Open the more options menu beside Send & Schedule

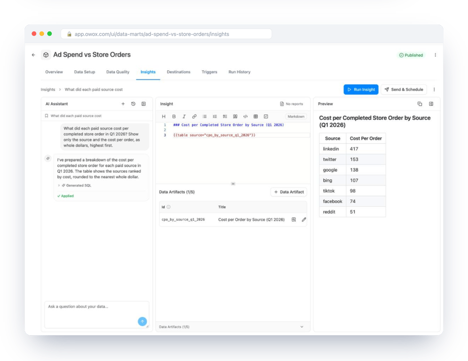tap(434, 89)
